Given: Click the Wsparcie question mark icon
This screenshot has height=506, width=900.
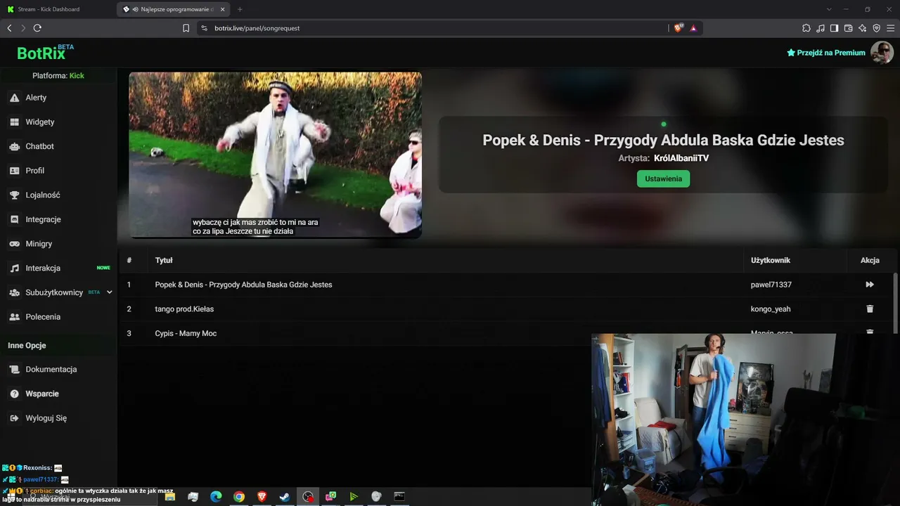Looking at the screenshot, I should [14, 394].
